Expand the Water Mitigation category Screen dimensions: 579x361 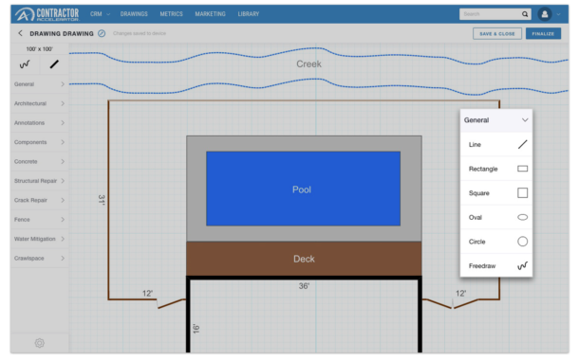pyautogui.click(x=39, y=239)
